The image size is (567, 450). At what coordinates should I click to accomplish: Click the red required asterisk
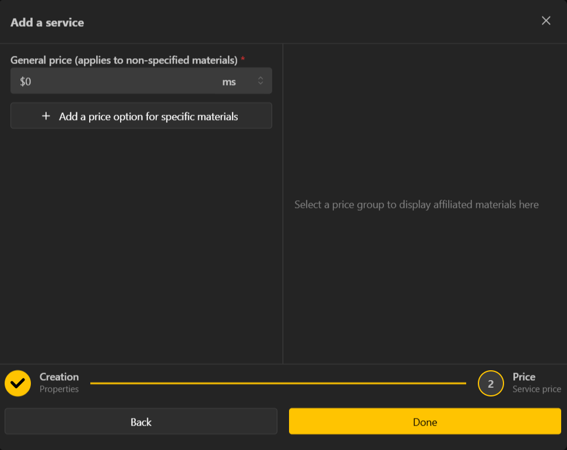tap(243, 59)
